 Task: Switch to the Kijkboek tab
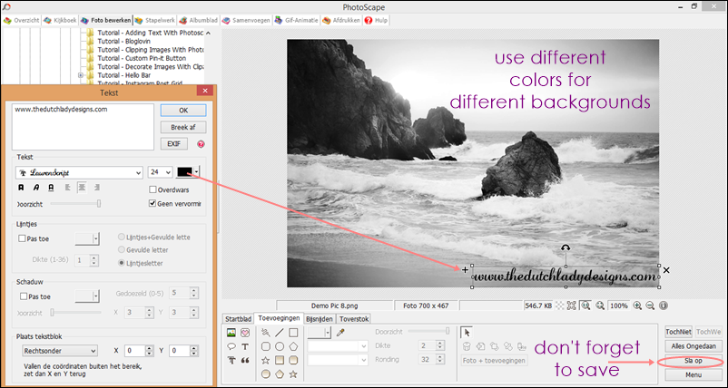[x=60, y=20]
